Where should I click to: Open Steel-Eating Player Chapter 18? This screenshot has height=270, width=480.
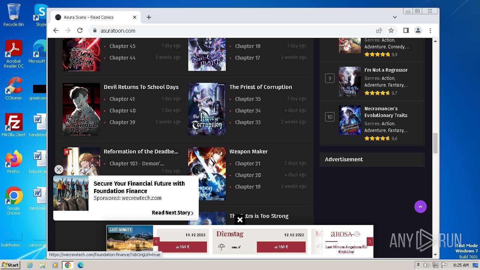pyautogui.click(x=247, y=46)
